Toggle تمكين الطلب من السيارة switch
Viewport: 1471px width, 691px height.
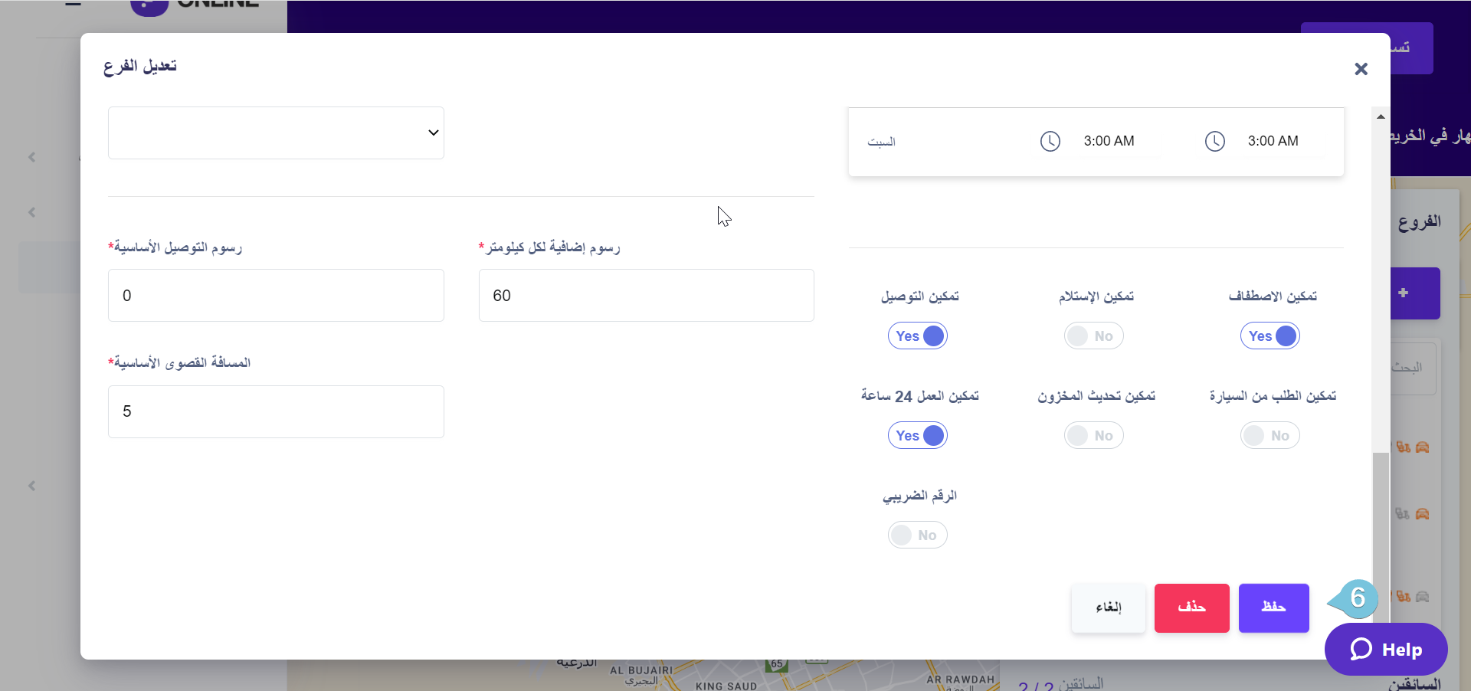coord(1270,435)
